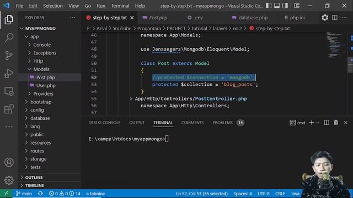
Task: Switch to .env editor tab
Action: pos(198,18)
